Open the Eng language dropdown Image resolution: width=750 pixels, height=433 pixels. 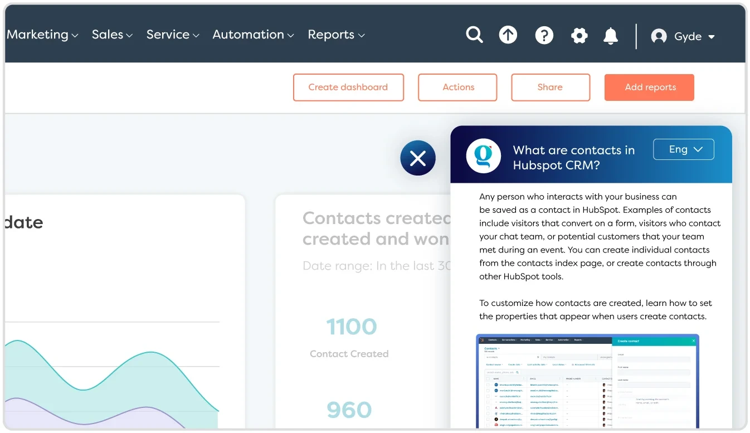tap(683, 149)
